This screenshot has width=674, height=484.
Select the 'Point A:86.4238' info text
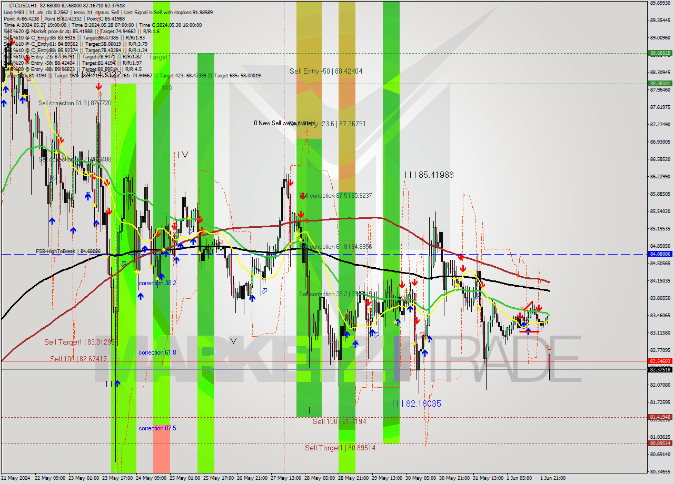click(21, 18)
